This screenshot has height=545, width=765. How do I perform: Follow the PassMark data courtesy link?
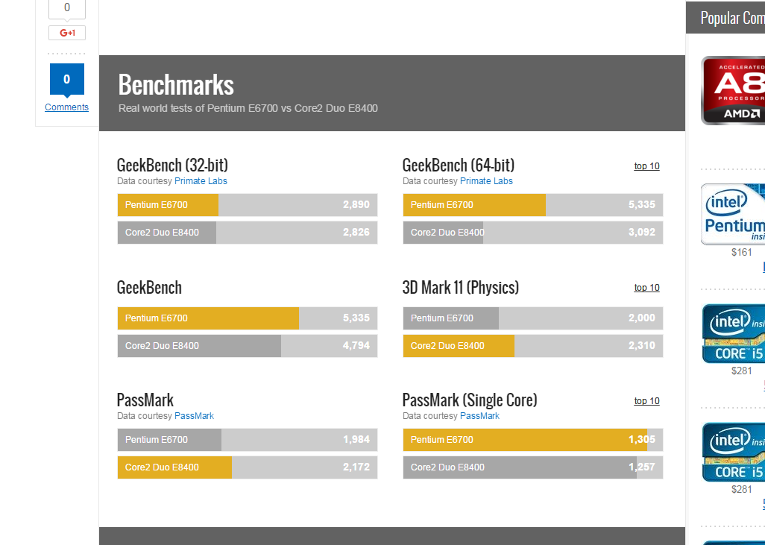[194, 416]
